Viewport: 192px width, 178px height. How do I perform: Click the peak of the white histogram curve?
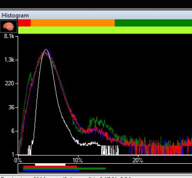[x=46, y=50]
